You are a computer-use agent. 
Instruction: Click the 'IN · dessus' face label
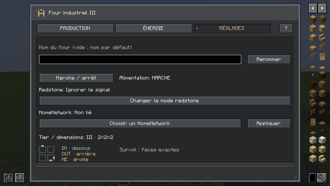click(76, 148)
